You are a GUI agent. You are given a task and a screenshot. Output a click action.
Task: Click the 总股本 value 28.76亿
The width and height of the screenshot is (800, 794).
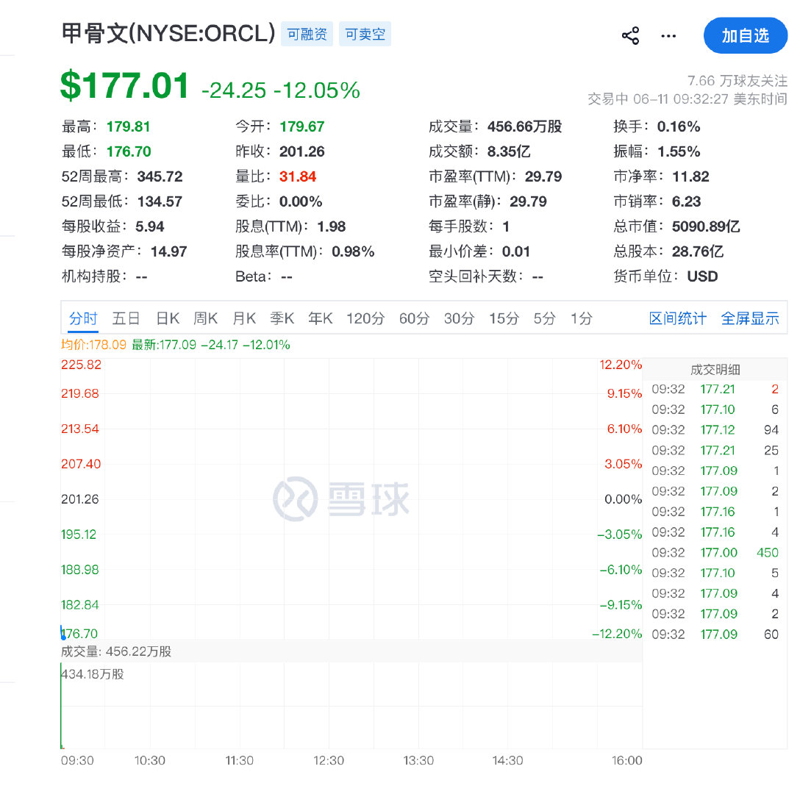pyautogui.click(x=698, y=251)
